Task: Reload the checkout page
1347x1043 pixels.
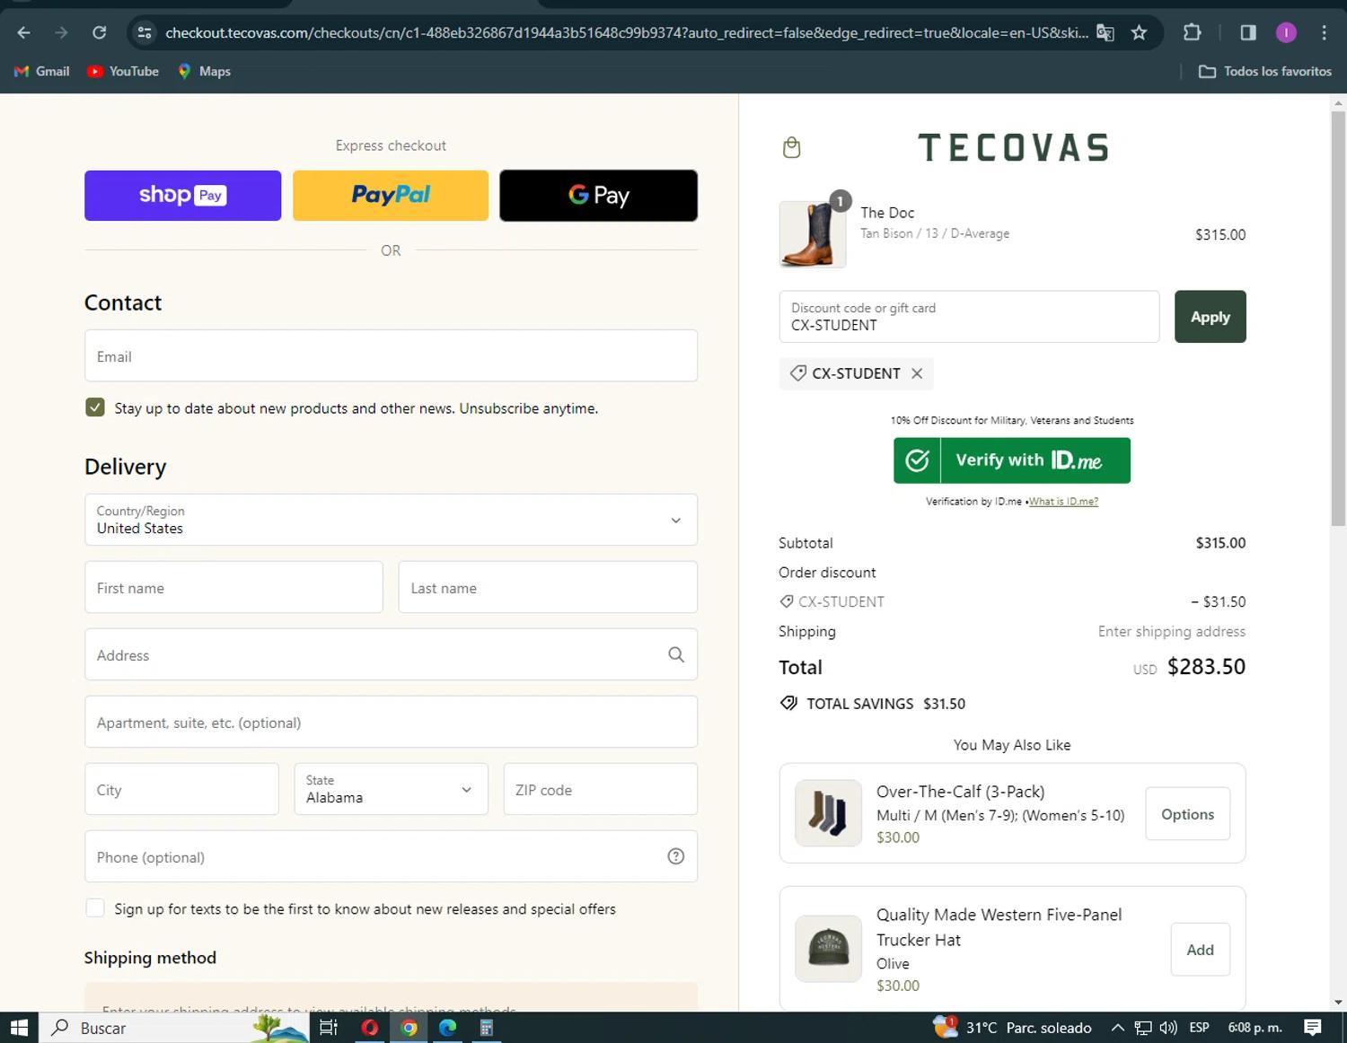Action: point(100,33)
